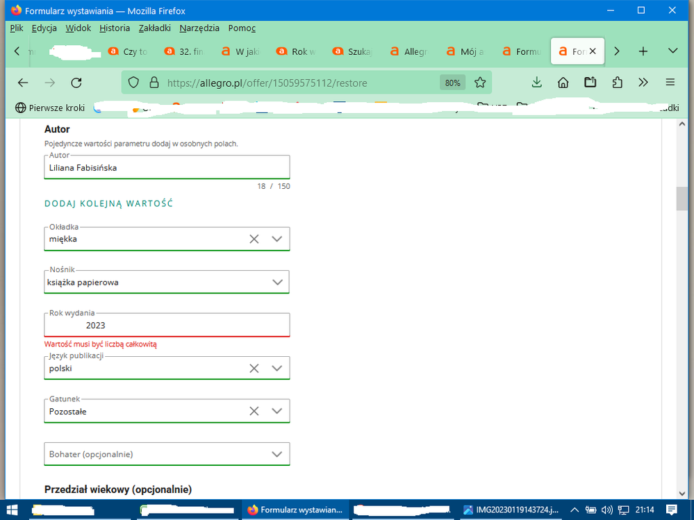694x520 pixels.
Task: Open the Zakładki menu
Action: (x=154, y=28)
